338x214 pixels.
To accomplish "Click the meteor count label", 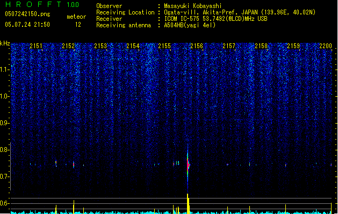I will pos(76,17).
